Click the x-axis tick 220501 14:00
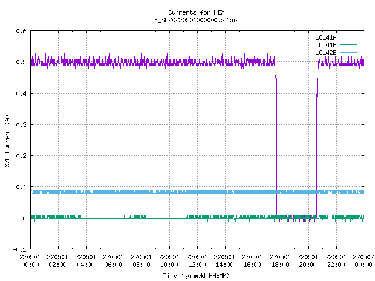The height and width of the screenshot is (281, 375). coord(224,261)
